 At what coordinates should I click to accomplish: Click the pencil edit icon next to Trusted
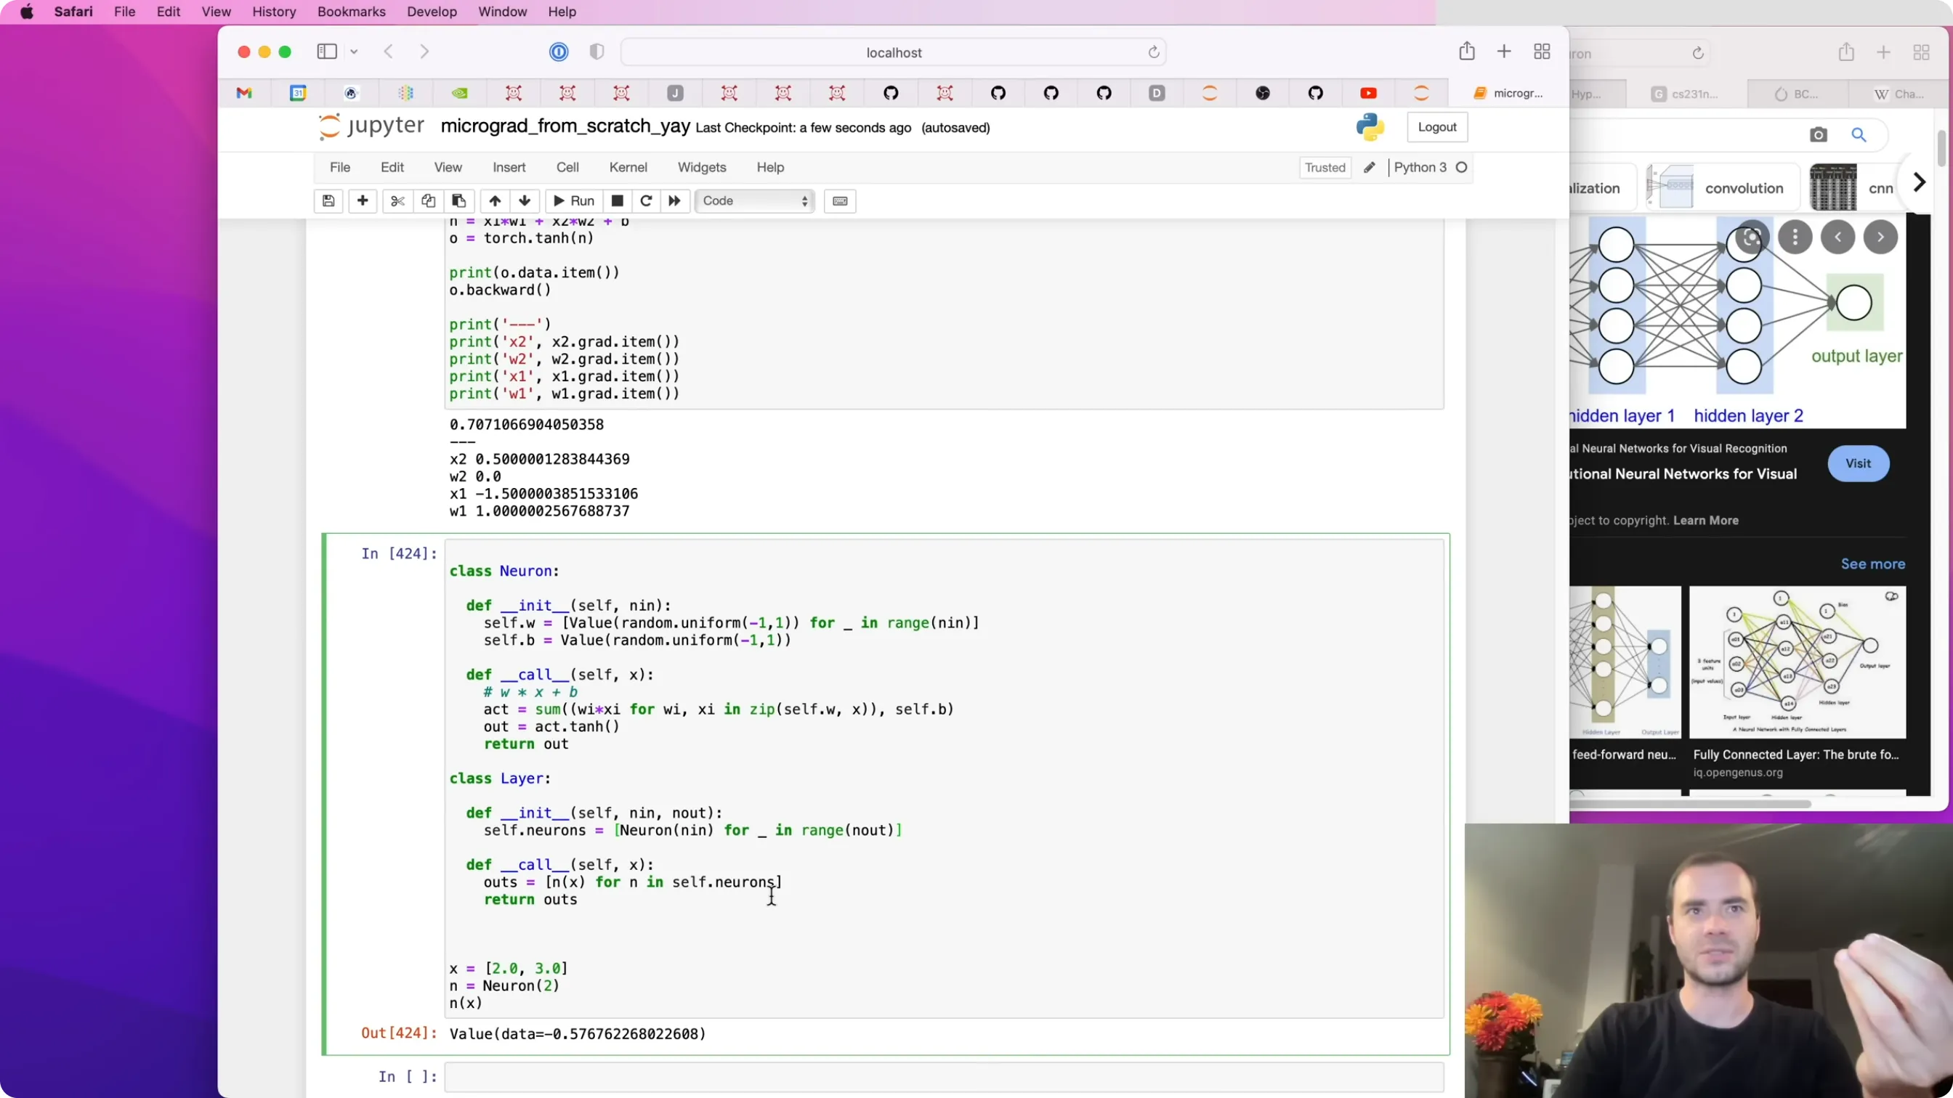tap(1370, 168)
